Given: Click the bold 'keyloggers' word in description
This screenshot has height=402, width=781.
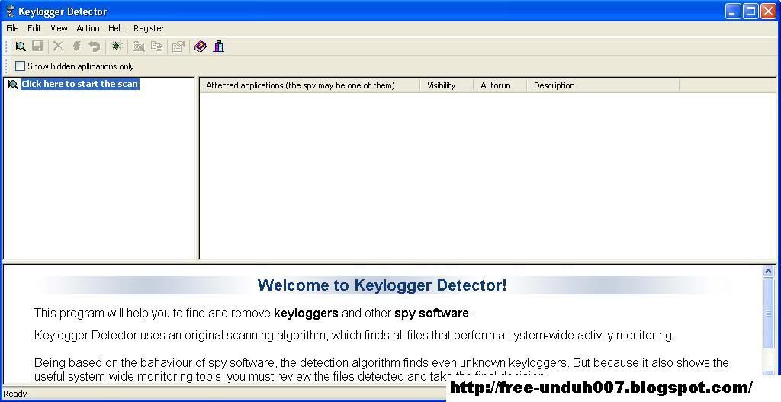Looking at the screenshot, I should 307,314.
